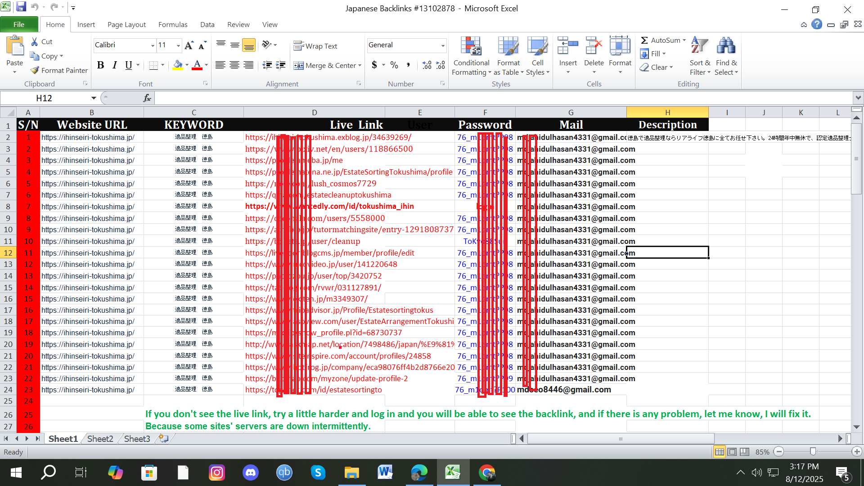
Task: Click the Merge & Center icon
Action: click(x=299, y=65)
